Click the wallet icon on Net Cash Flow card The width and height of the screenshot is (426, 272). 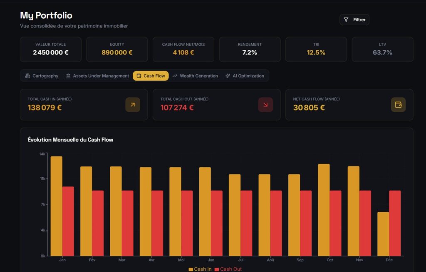[x=398, y=105]
